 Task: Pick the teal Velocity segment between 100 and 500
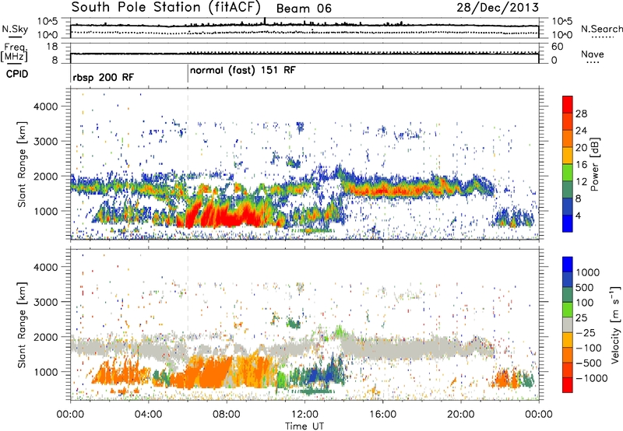tap(568, 295)
